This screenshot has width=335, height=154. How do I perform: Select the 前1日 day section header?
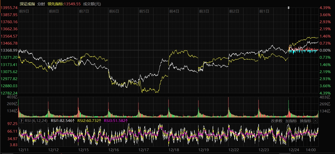[264, 11]
